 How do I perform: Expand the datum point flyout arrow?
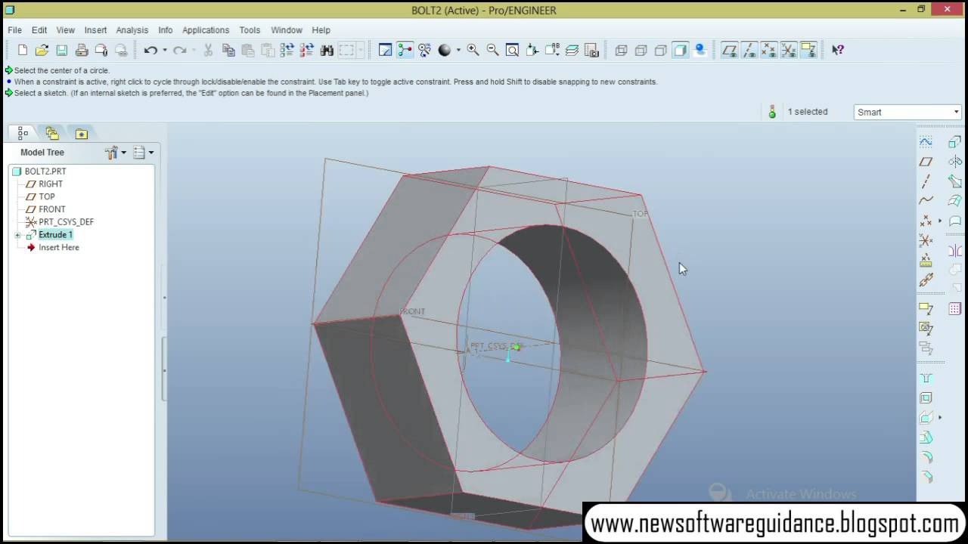tap(940, 221)
